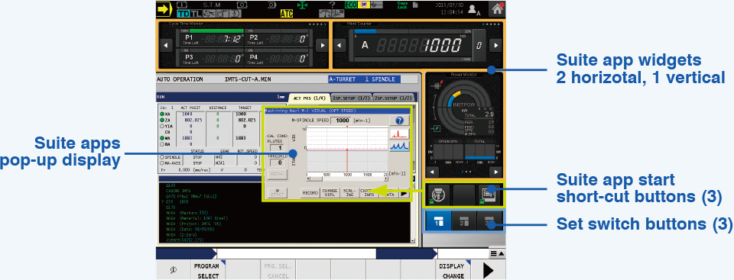Viewport: 734px width, 280px height.
Task: Select the TD mode icon
Action: click(x=183, y=14)
